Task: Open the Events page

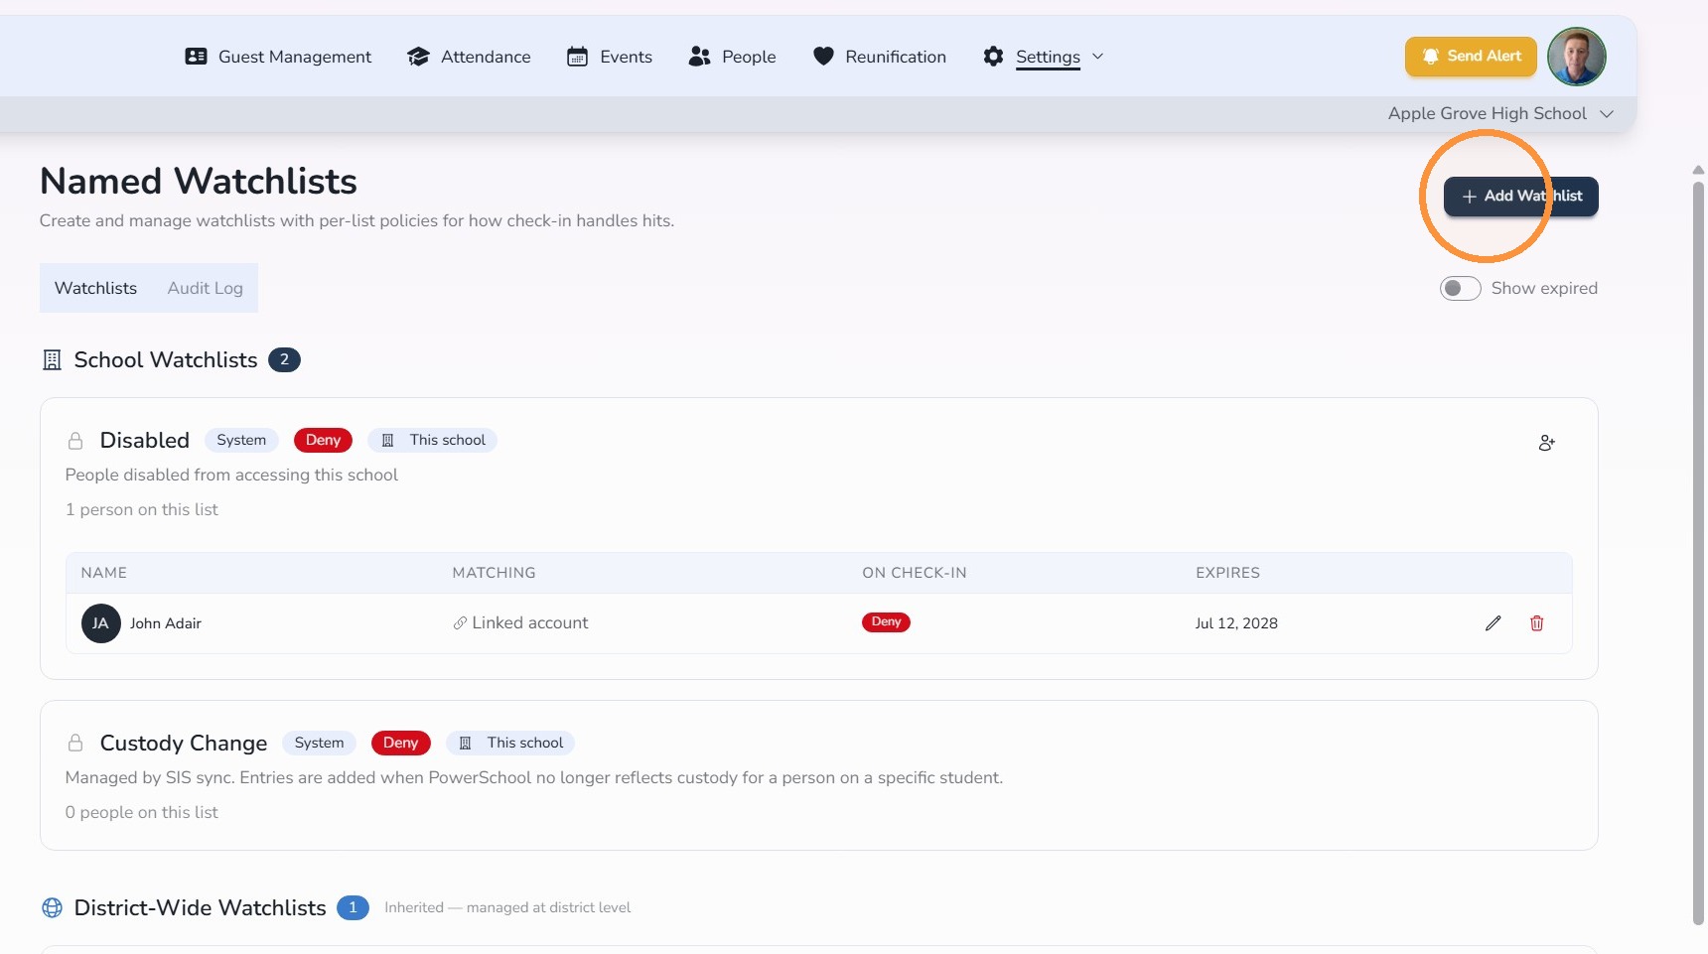Action: pyautogui.click(x=610, y=57)
